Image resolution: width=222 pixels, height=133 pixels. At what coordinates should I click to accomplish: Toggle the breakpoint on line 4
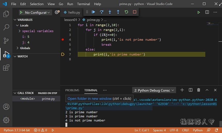coord(63,40)
